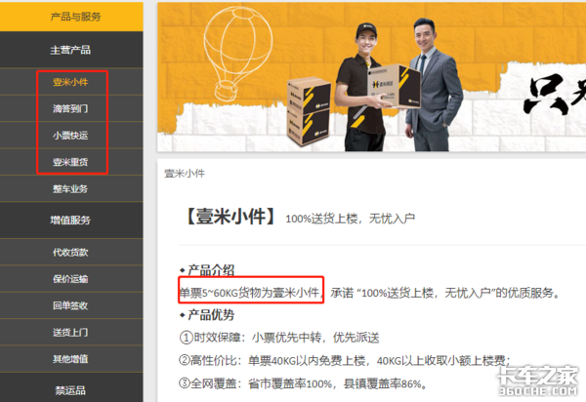Click the delivery box held by courier

(394, 87)
